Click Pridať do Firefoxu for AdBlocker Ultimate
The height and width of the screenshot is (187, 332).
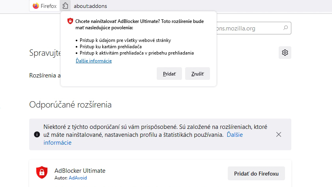(x=256, y=174)
